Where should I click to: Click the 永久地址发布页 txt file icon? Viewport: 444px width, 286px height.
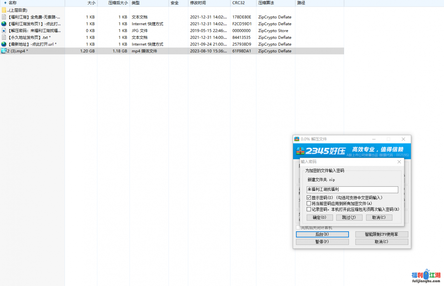pos(4,37)
